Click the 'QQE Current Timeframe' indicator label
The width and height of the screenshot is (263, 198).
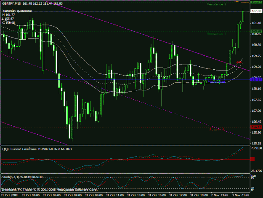19,149
